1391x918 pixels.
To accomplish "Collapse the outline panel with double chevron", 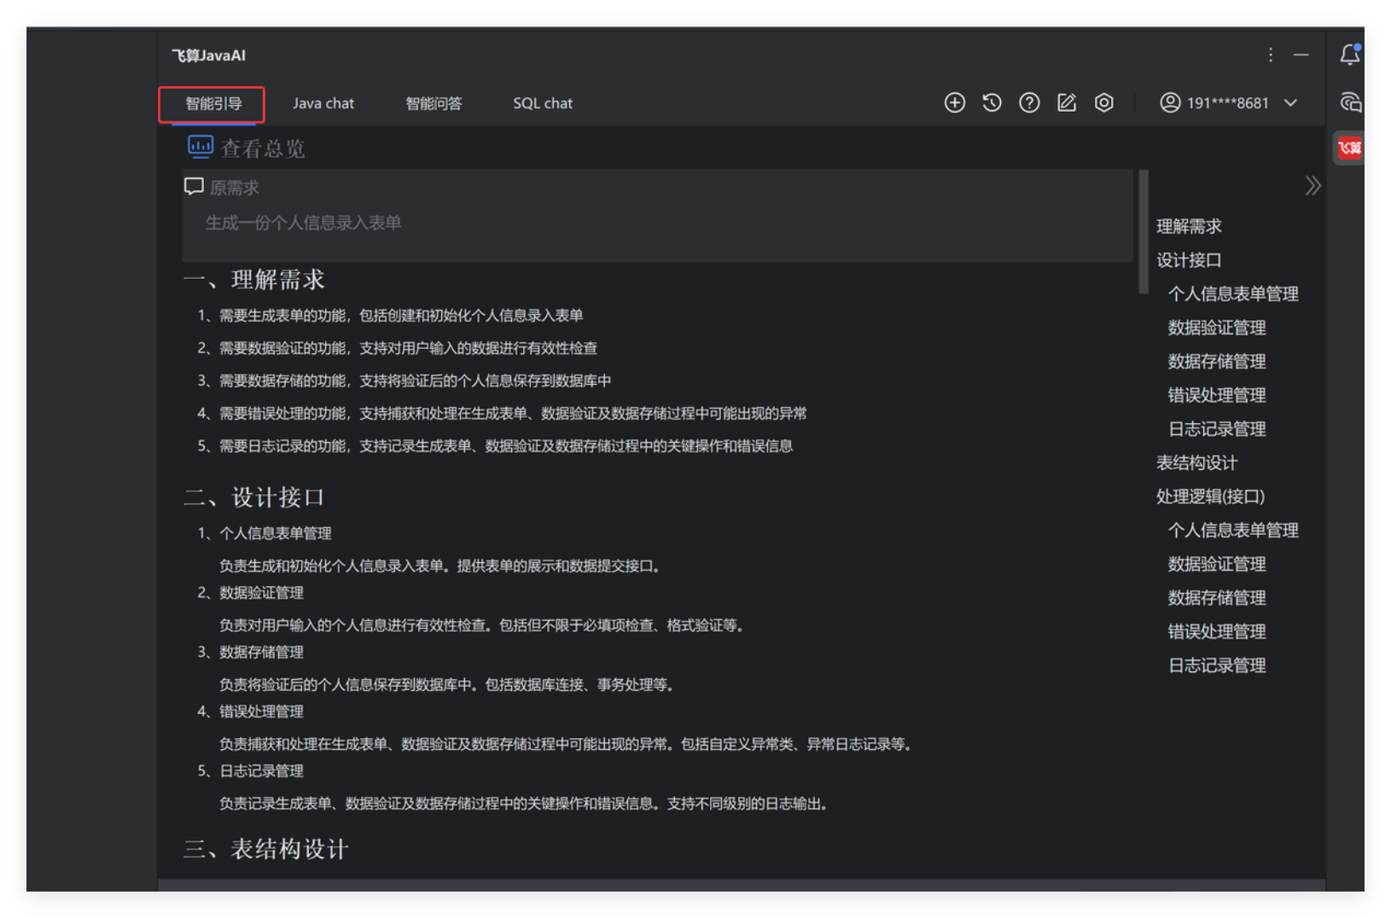I will click(x=1312, y=186).
